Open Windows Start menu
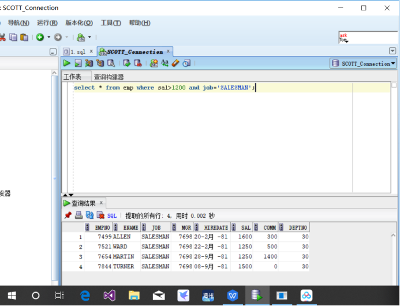Screen dimensions: 400x306 12,296
